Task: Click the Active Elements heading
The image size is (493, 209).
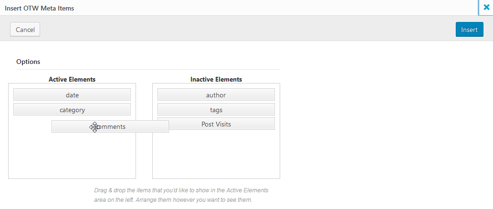Action: click(72, 79)
